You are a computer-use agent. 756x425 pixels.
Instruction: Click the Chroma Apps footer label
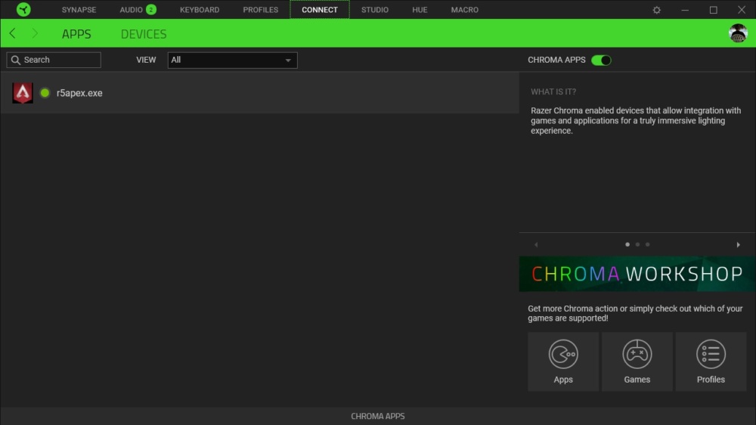377,416
